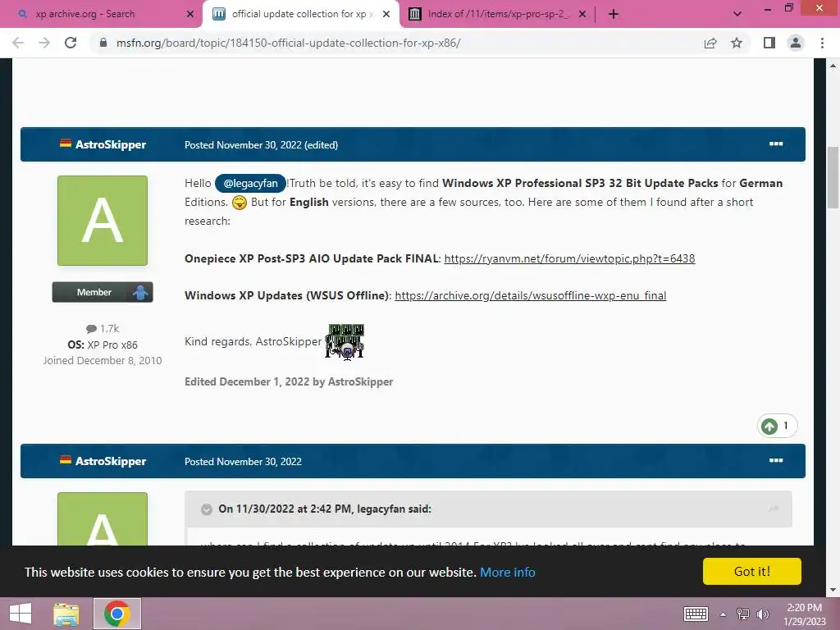Image resolution: width=840 pixels, height=630 pixels.
Task: Click the German flag icon in second post header
Action: click(66, 459)
